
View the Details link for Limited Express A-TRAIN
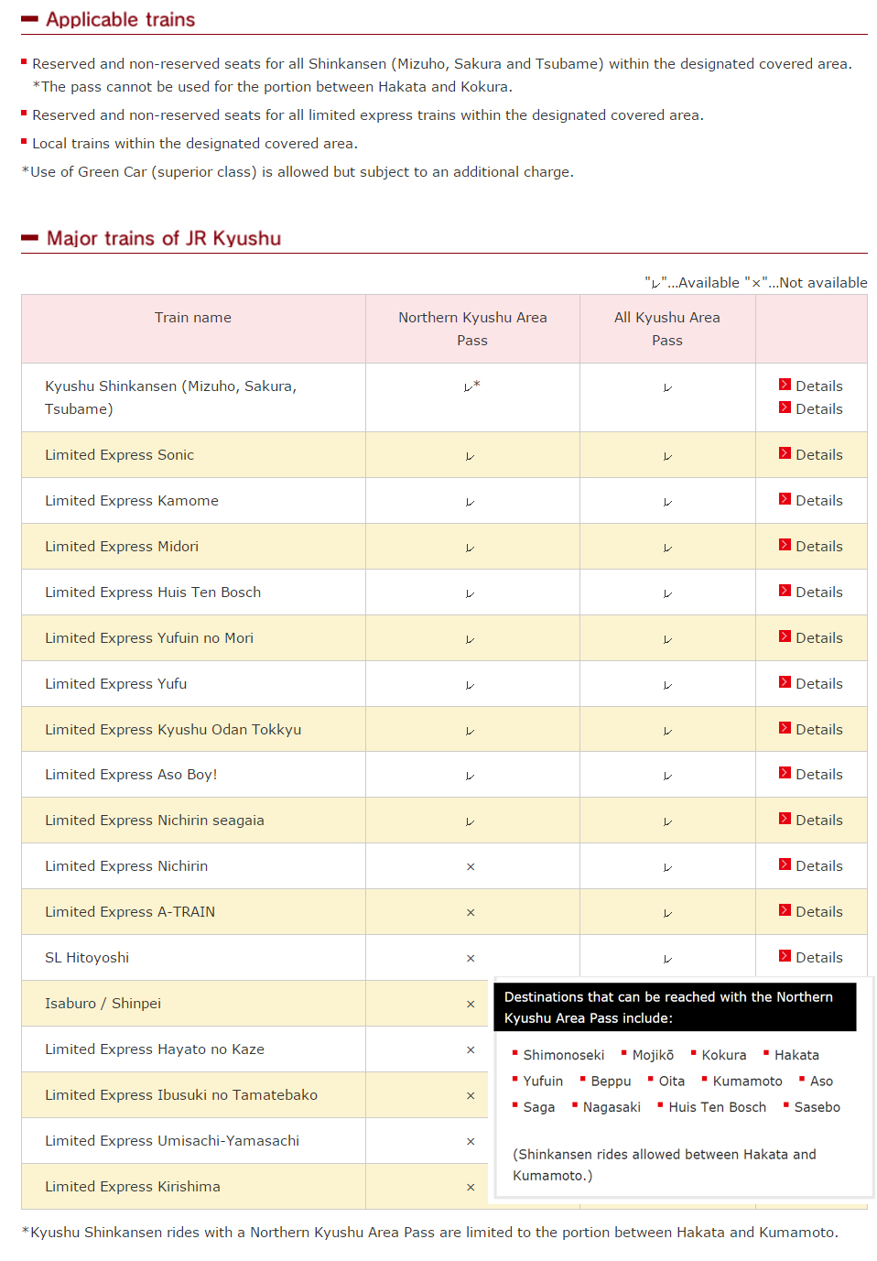point(818,912)
